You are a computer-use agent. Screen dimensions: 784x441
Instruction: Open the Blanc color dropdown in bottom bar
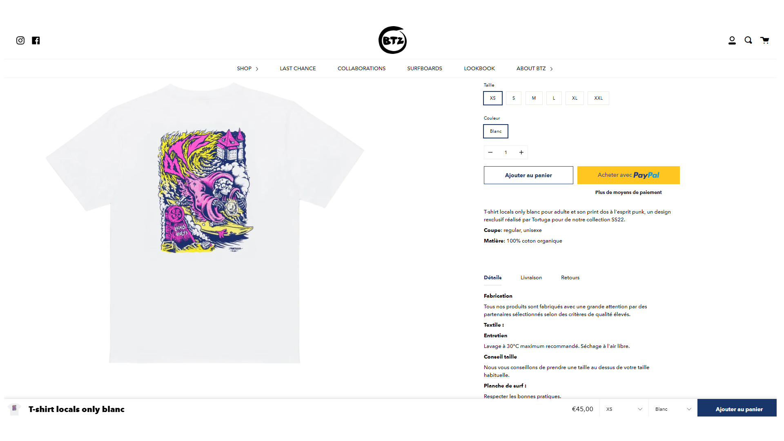[x=673, y=409]
